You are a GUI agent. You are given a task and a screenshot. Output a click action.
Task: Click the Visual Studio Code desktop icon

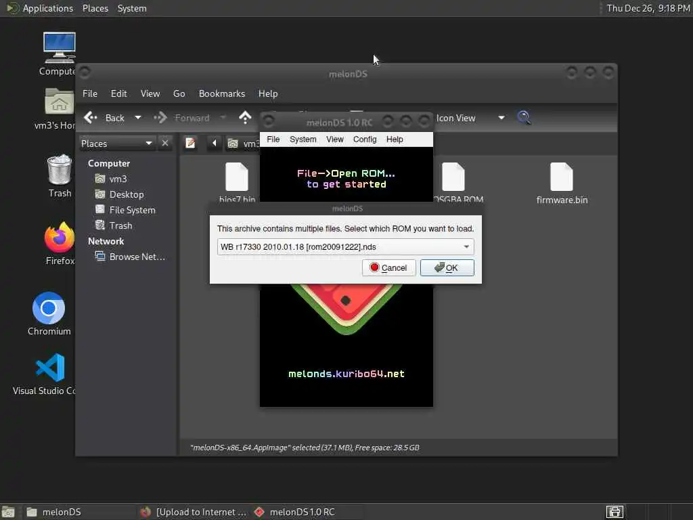point(50,368)
